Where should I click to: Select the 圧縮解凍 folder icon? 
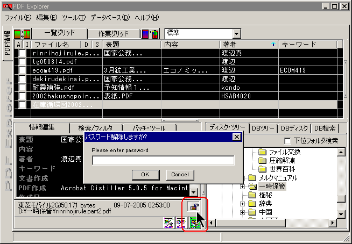click(263, 160)
